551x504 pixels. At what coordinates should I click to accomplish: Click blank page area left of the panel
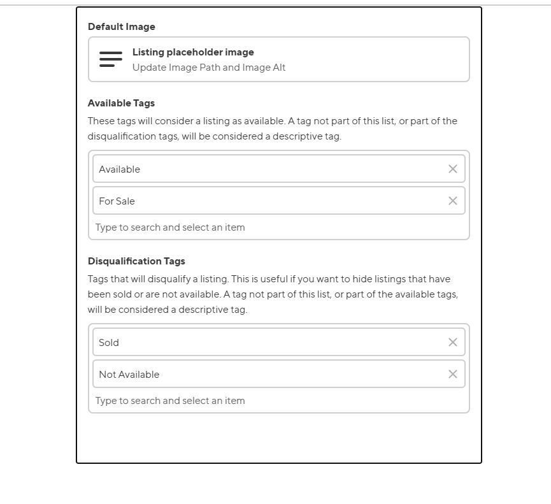[x=38, y=255]
